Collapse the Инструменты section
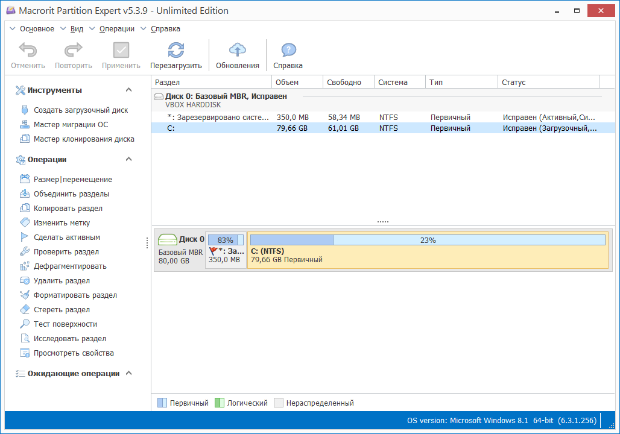The height and width of the screenshot is (434, 620). (x=127, y=90)
